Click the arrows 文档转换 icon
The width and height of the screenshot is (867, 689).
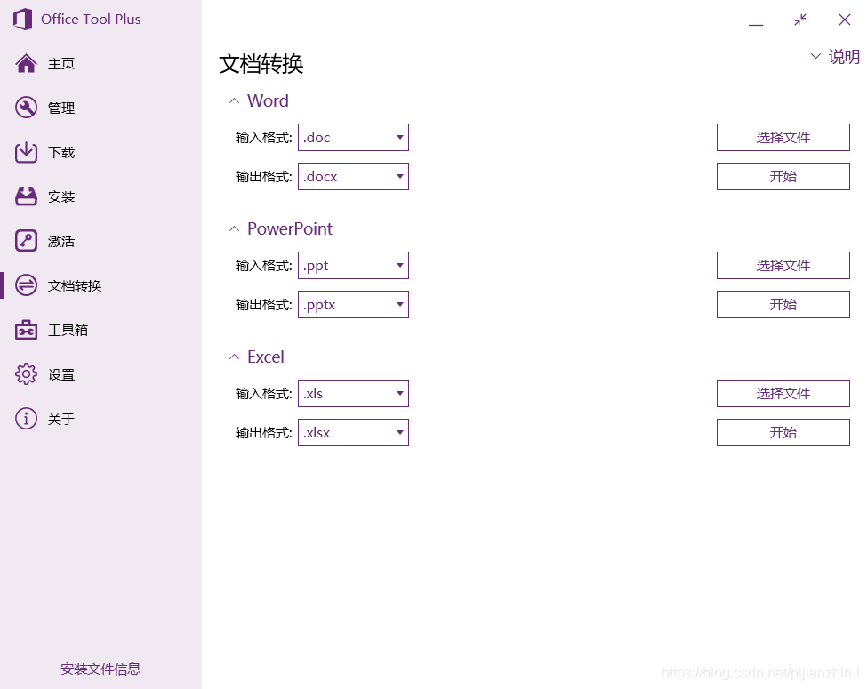26,285
